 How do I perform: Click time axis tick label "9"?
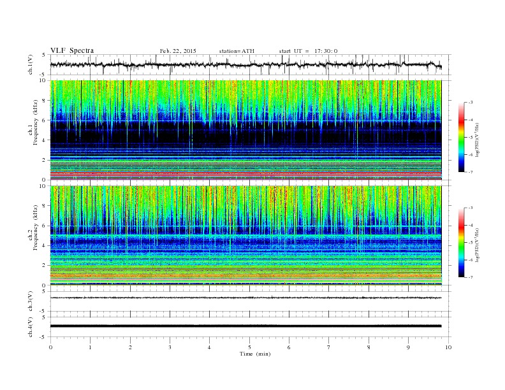(408, 347)
